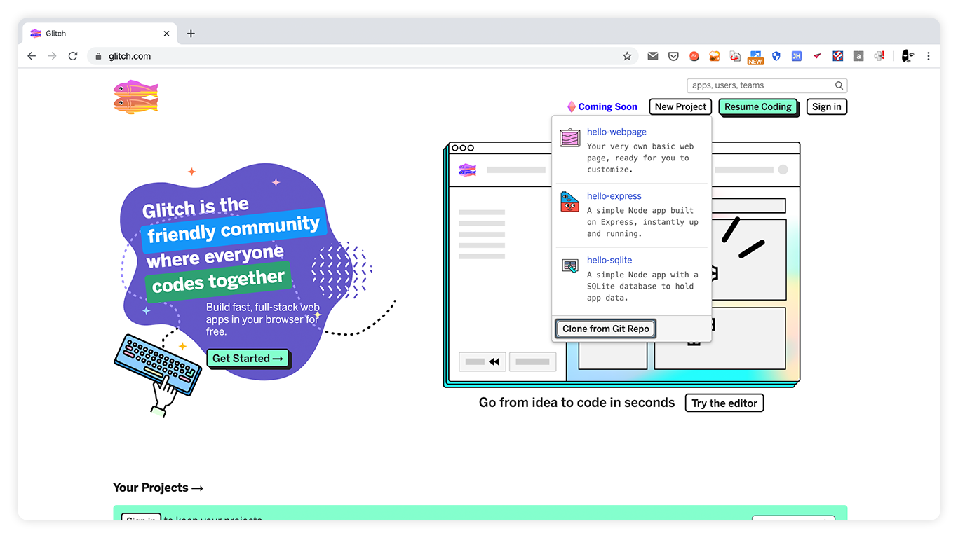Click the blue shield extension icon
Screen dimensions: 958x538
(776, 56)
